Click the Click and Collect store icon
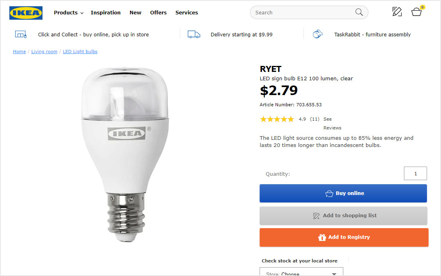The width and height of the screenshot is (441, 276). point(20,34)
